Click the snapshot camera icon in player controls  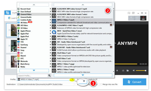(x=123, y=71)
